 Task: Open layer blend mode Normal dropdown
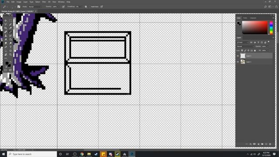point(245,47)
